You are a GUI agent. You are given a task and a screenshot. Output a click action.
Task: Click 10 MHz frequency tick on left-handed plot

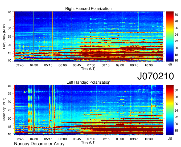tap(10, 134)
